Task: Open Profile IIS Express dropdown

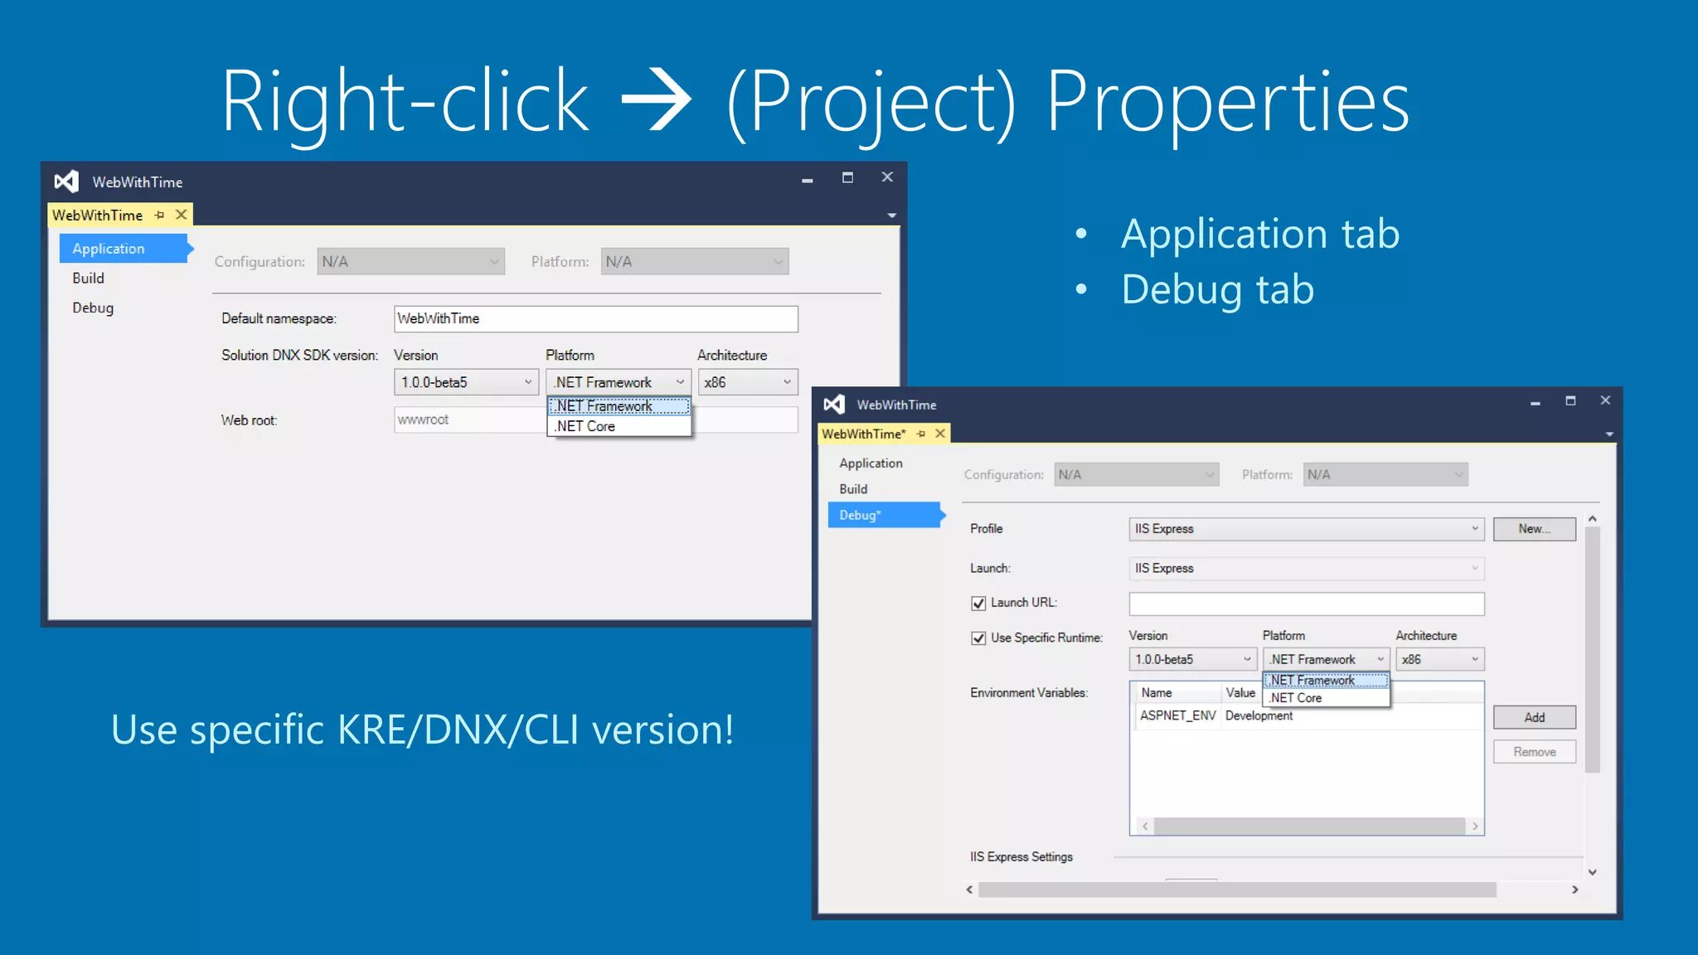Action: coord(1307,529)
